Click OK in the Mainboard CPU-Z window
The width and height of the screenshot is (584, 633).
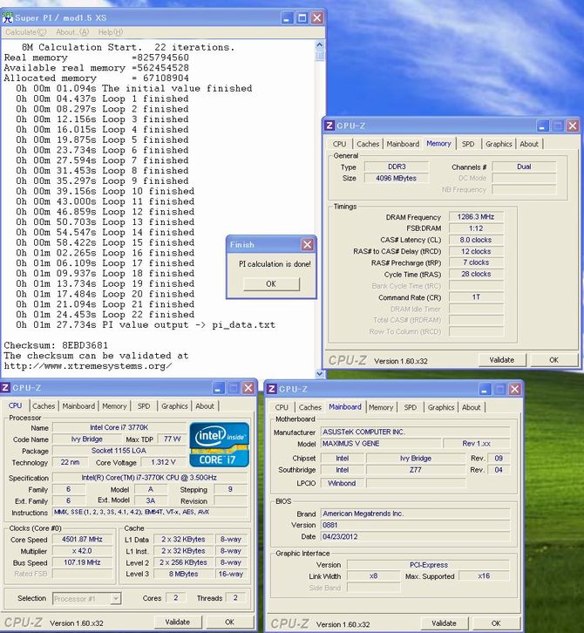click(496, 623)
